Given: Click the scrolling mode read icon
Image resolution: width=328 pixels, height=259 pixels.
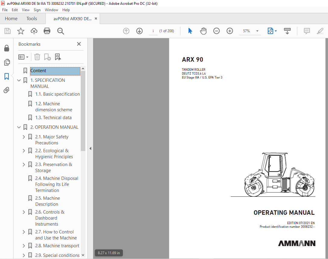Looking at the screenshot, I should point(287,31).
